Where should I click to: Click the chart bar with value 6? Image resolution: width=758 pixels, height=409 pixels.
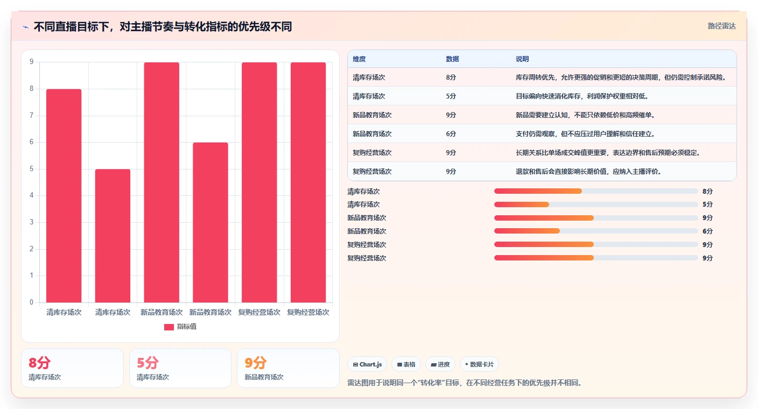coord(210,222)
